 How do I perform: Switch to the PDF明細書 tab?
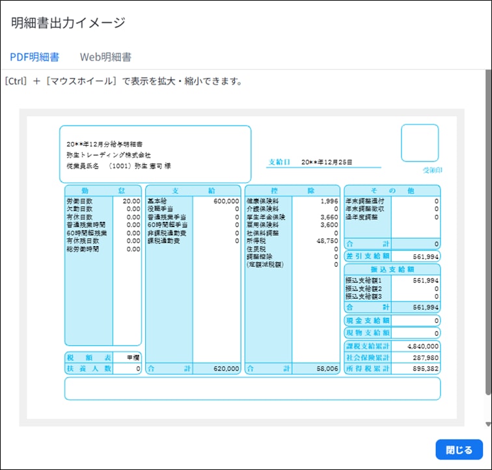34,57
